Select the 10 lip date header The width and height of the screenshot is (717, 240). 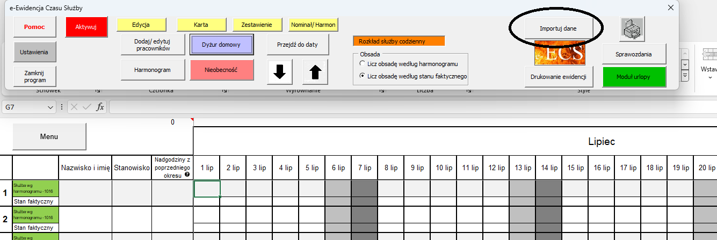coord(444,168)
